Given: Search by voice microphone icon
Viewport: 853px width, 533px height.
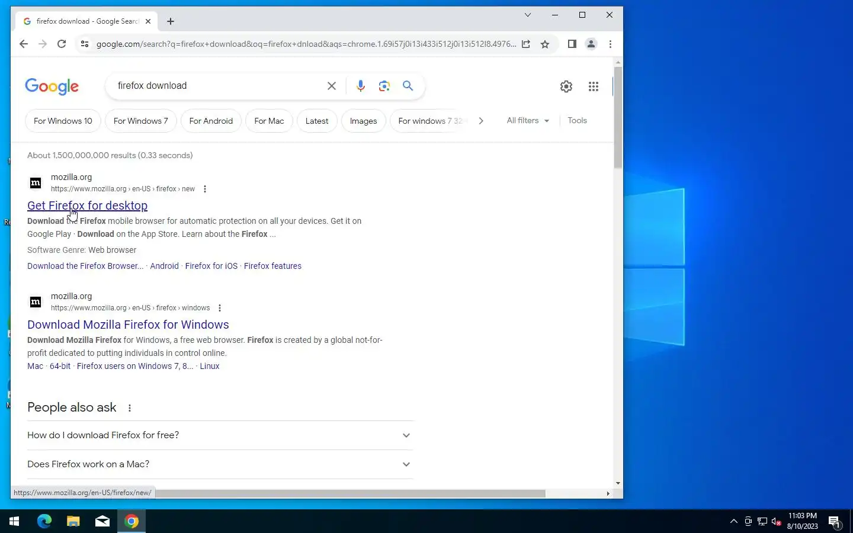Looking at the screenshot, I should click(361, 86).
